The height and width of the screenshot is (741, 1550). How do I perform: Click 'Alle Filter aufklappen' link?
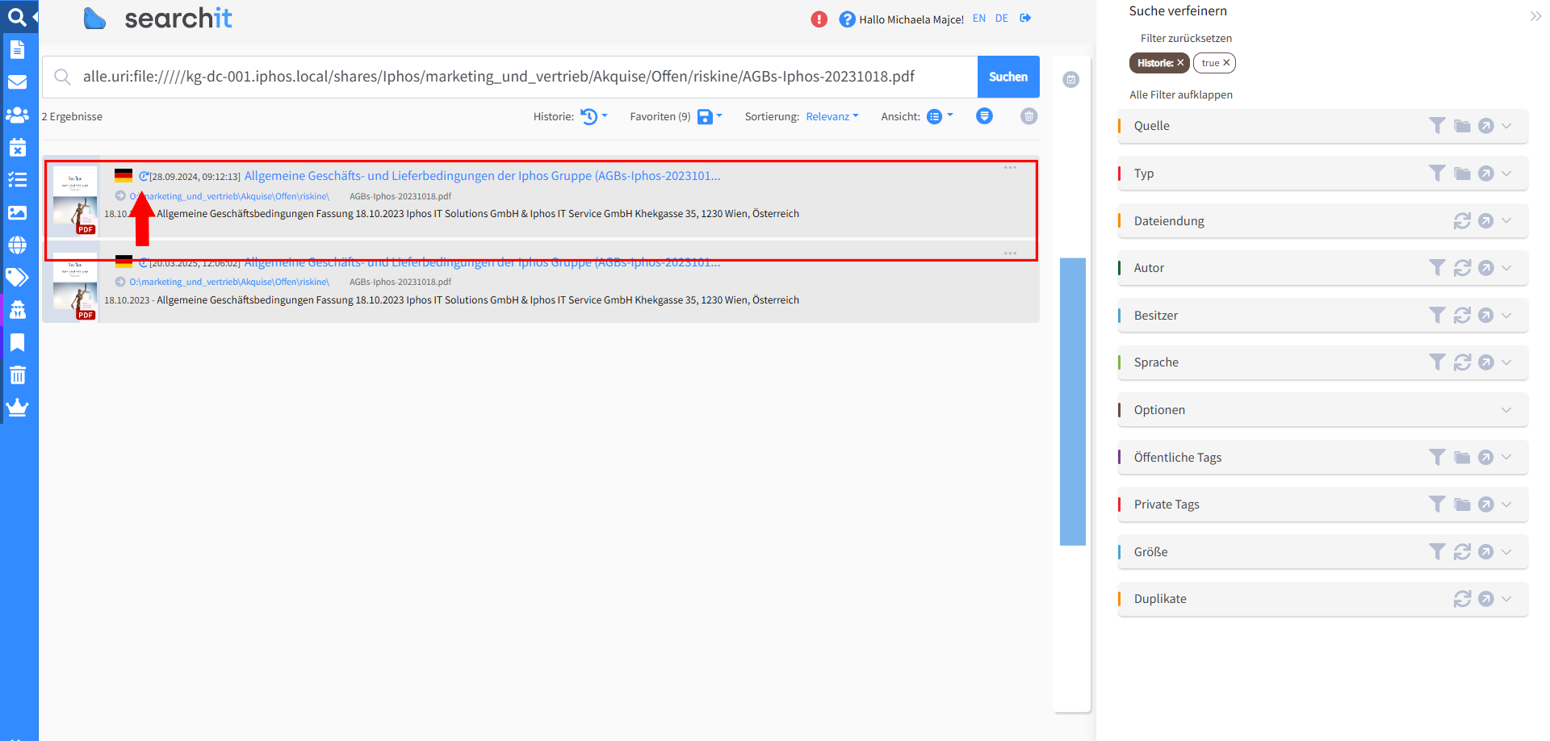point(1181,94)
